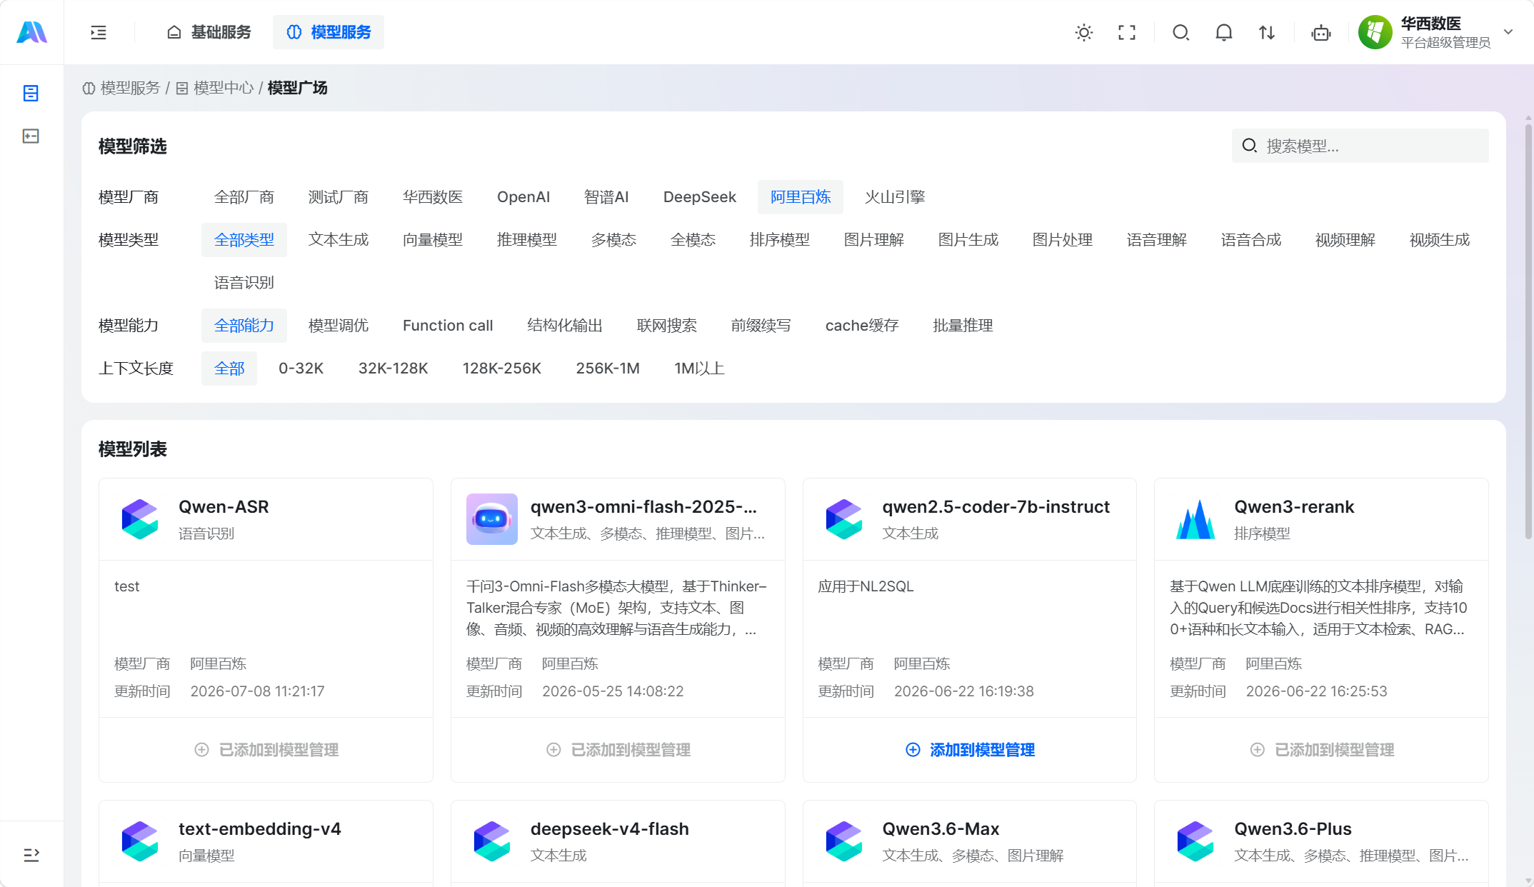Toggle light/dark theme sun icon
1534x887 pixels.
pyautogui.click(x=1084, y=32)
